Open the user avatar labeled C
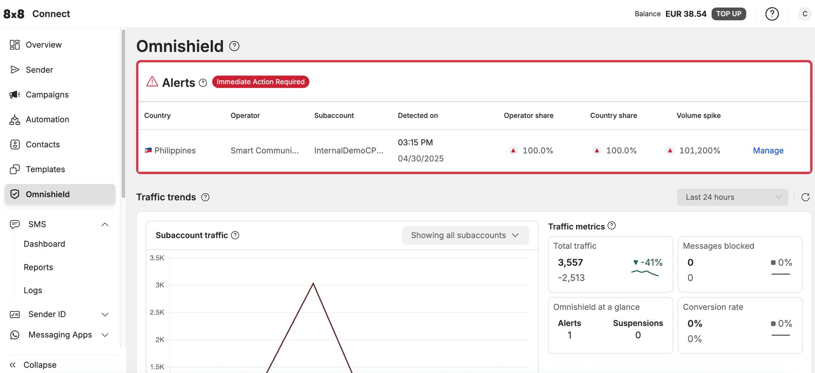Screen dimensions: 815x373 pyautogui.click(x=805, y=14)
